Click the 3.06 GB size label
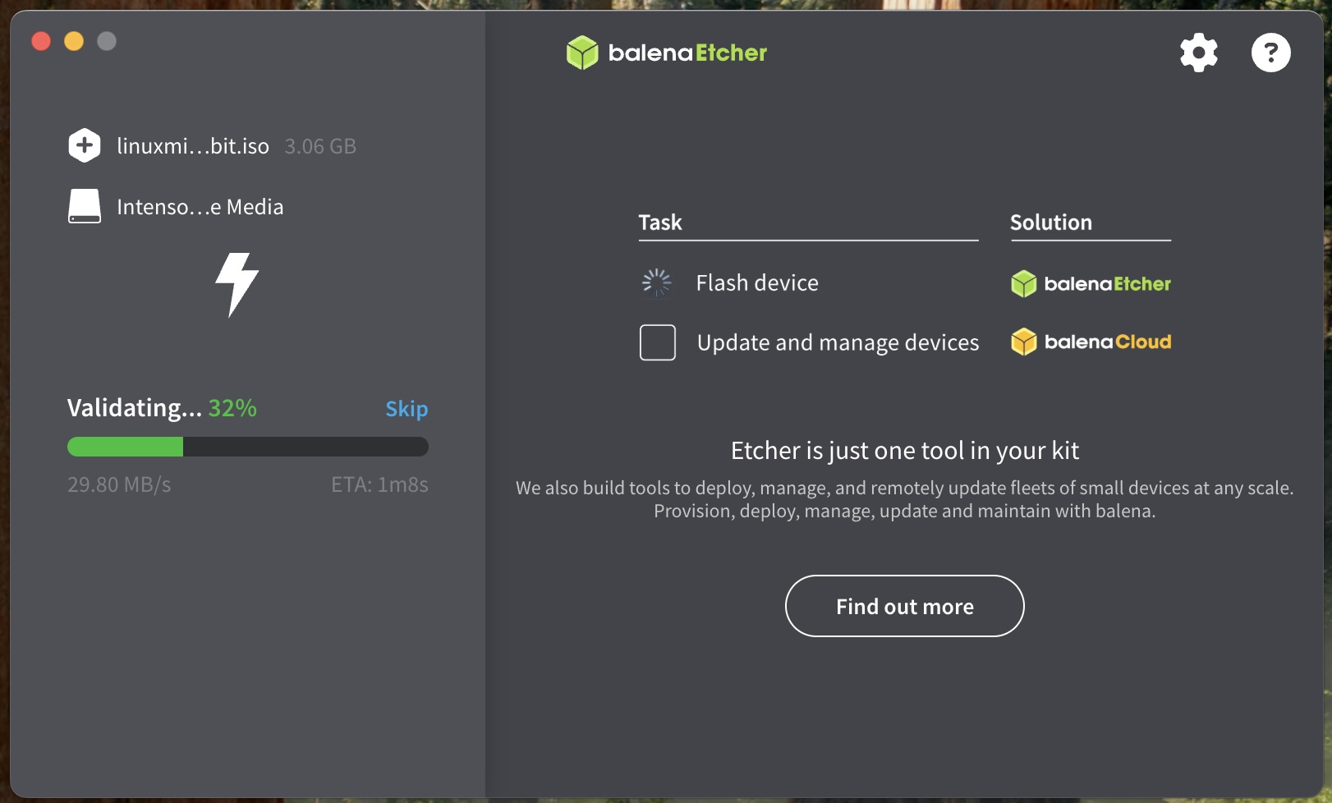Image resolution: width=1332 pixels, height=803 pixels. click(320, 146)
